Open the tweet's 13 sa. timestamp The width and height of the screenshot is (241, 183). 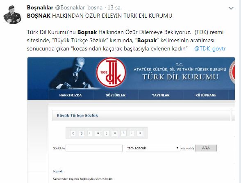coord(114,7)
